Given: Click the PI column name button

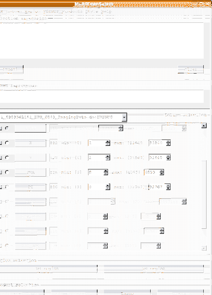Looking at the screenshot, I should pyautogui.click(x=30, y=187).
